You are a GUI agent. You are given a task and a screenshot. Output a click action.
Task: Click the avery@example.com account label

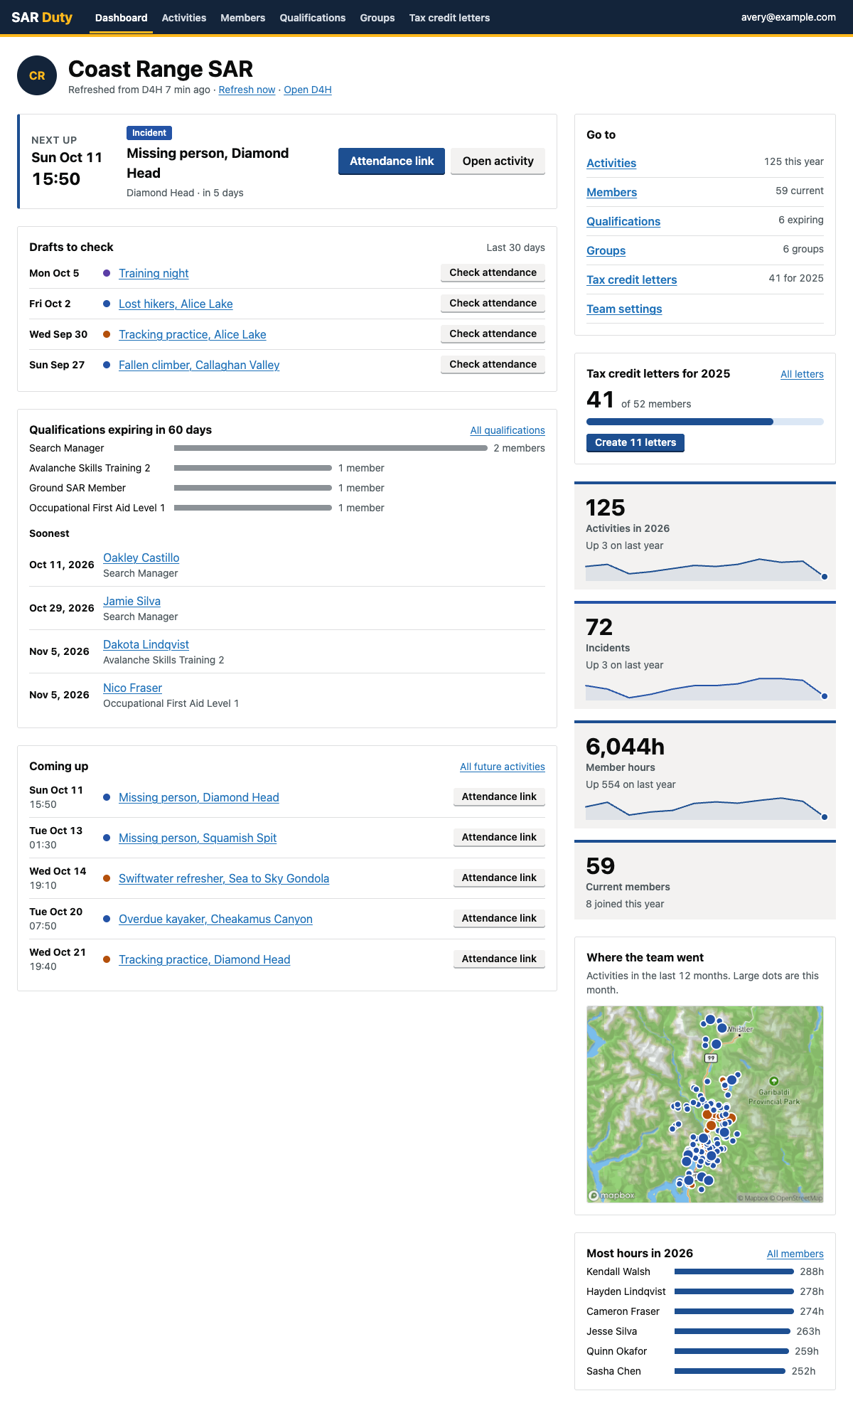click(x=788, y=18)
